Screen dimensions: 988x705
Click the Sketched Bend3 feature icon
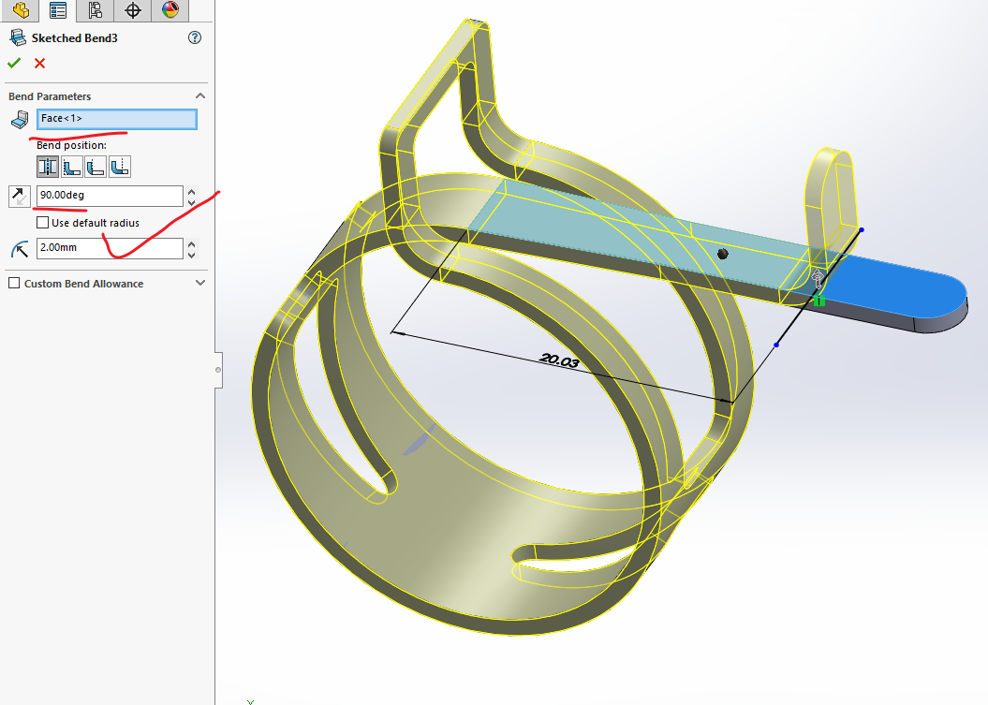point(18,37)
